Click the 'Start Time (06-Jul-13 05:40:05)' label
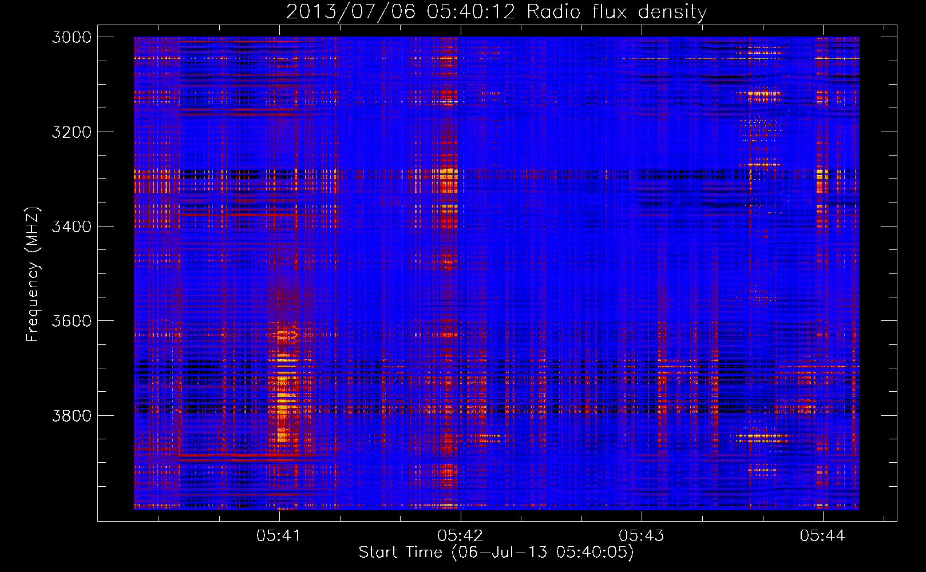 [496, 553]
